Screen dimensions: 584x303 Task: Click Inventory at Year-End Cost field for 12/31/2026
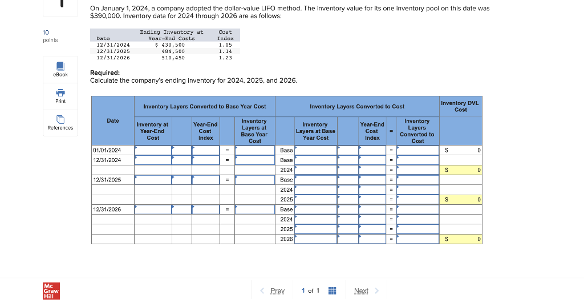click(x=153, y=209)
